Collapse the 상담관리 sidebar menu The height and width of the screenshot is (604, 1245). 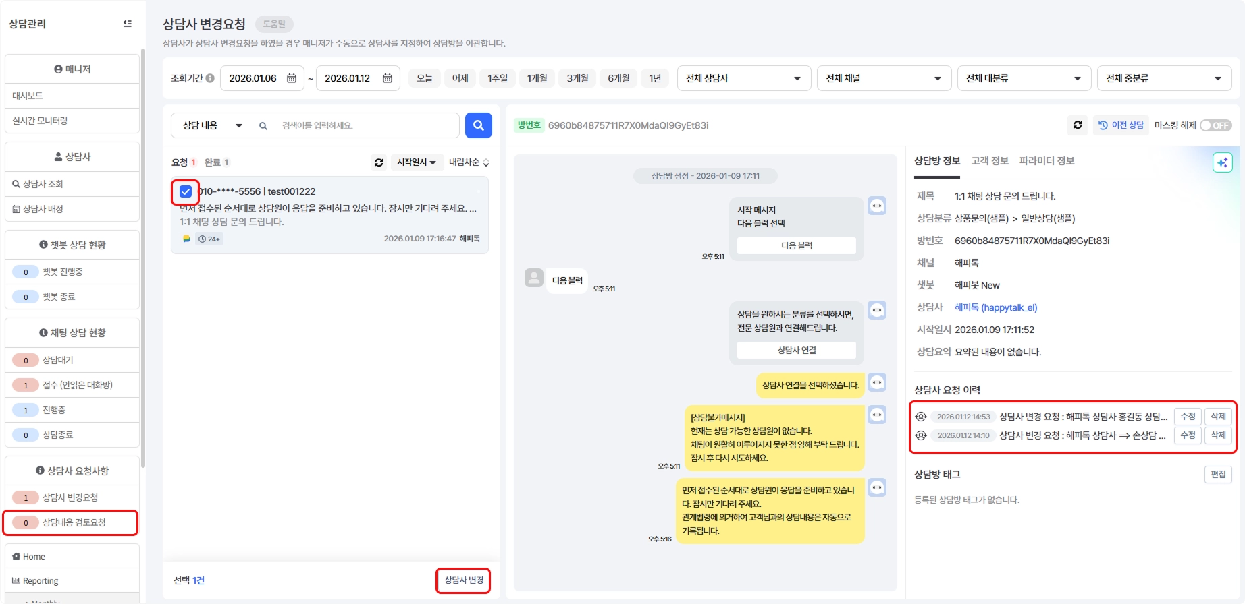pyautogui.click(x=128, y=24)
